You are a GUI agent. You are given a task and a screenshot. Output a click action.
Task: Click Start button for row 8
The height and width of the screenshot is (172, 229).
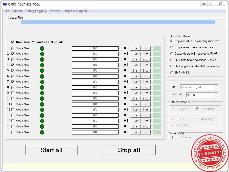point(135,87)
